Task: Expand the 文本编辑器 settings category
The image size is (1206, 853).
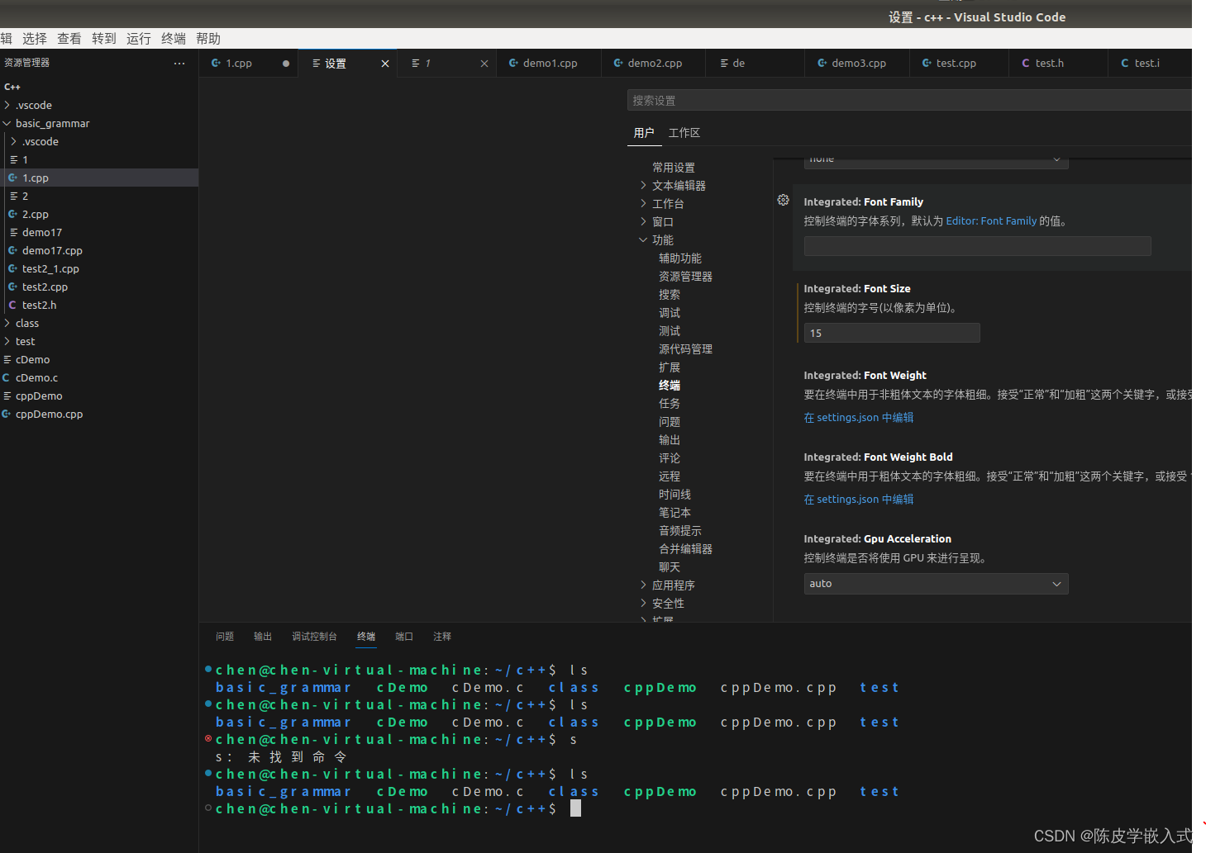Action: tap(643, 185)
